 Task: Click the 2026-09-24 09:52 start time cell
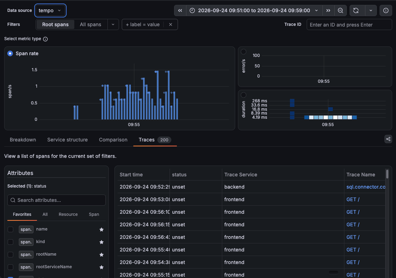[144, 187]
